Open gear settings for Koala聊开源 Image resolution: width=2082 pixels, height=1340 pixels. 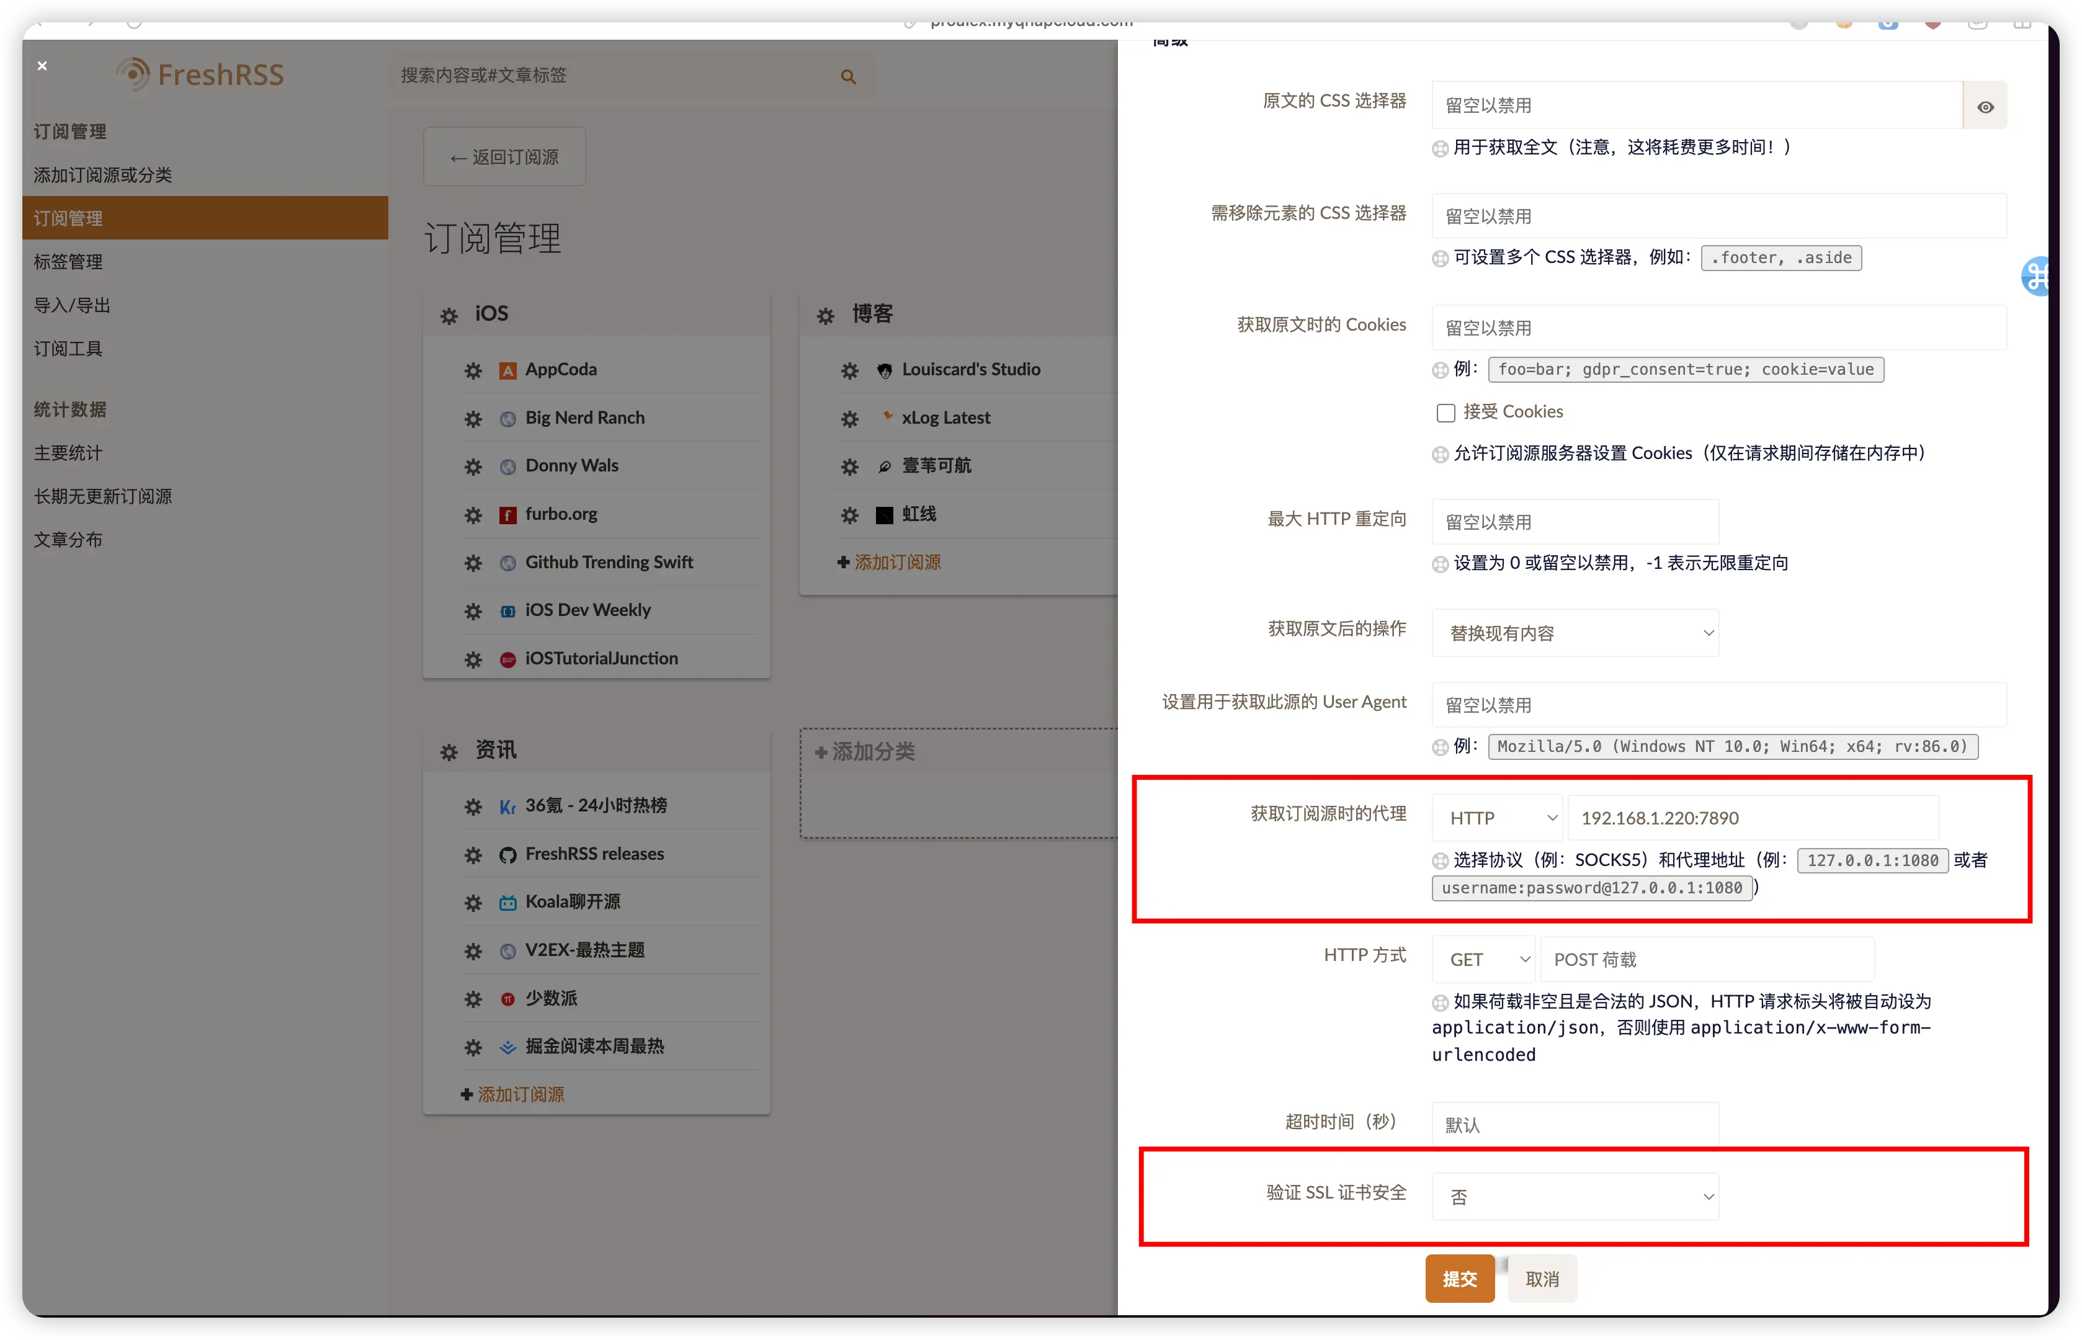pyautogui.click(x=473, y=903)
